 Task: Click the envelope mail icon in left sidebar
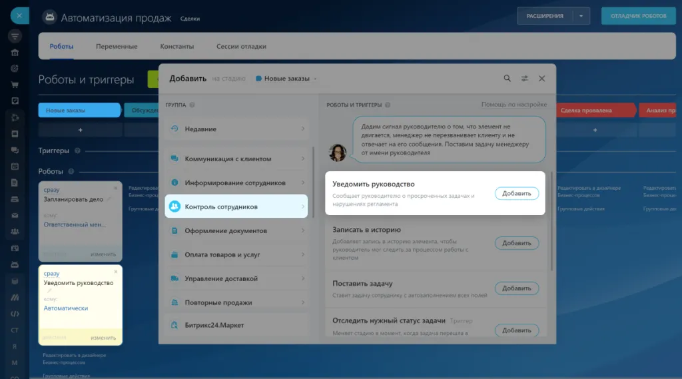(15, 215)
